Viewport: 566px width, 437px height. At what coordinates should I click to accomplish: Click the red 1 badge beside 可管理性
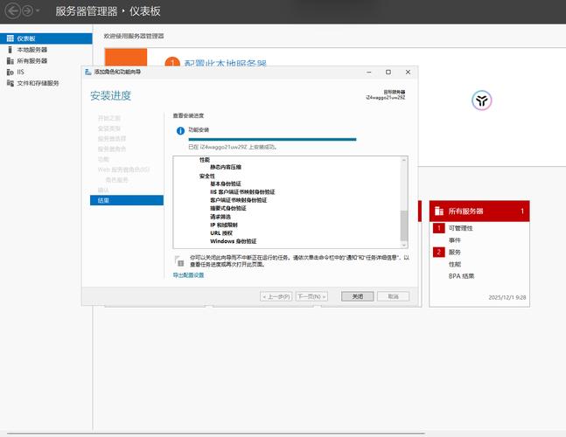pos(439,228)
